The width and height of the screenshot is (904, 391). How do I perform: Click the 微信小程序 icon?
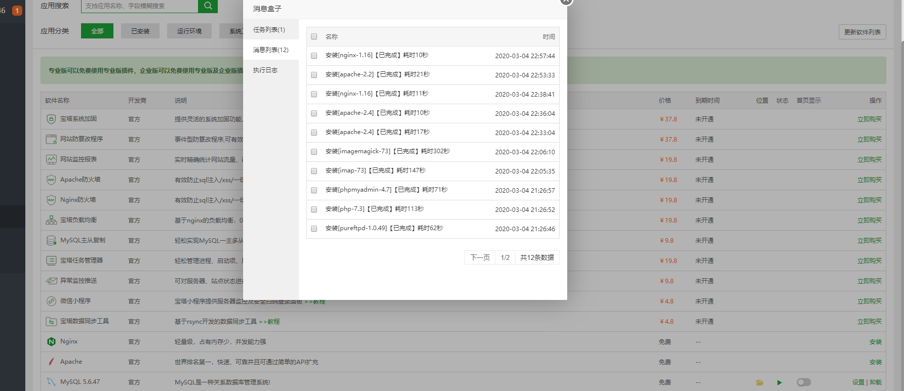(x=51, y=301)
